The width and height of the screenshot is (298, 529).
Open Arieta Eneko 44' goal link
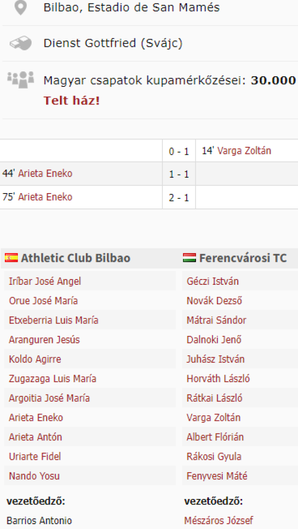pos(45,174)
